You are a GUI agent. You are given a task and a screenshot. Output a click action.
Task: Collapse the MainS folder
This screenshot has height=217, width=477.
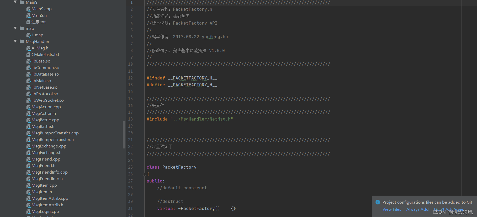click(x=15, y=2)
